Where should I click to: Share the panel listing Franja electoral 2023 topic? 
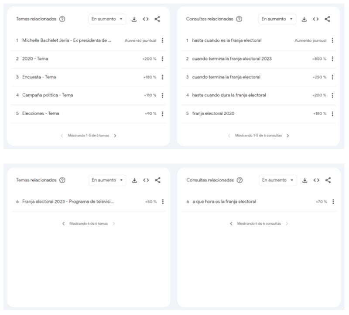coord(157,180)
